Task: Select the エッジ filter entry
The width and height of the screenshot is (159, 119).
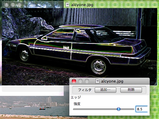Action: [x=76, y=97]
